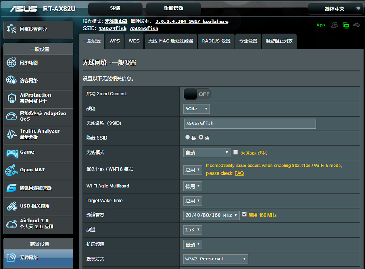
Task: Uncheck the 启用 160 MHz checkbox
Action: 244,214
